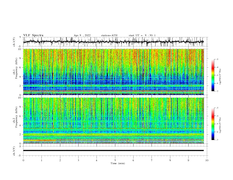Click time axis tick label "9"
233x180 pixels.
point(188,160)
